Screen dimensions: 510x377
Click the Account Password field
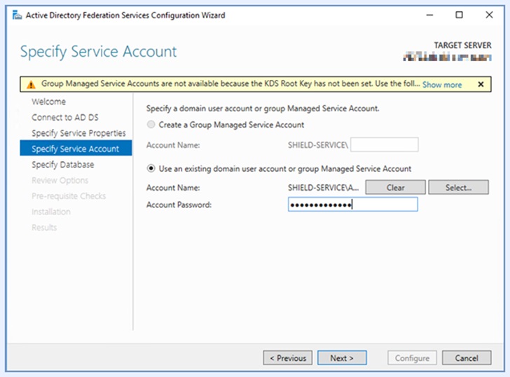352,205
